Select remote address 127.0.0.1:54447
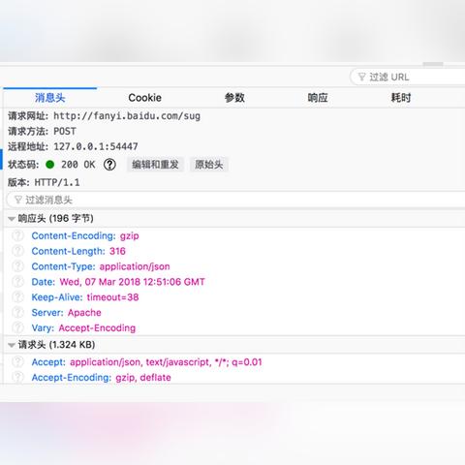Screen dimensions: 465x465 tap(96, 146)
